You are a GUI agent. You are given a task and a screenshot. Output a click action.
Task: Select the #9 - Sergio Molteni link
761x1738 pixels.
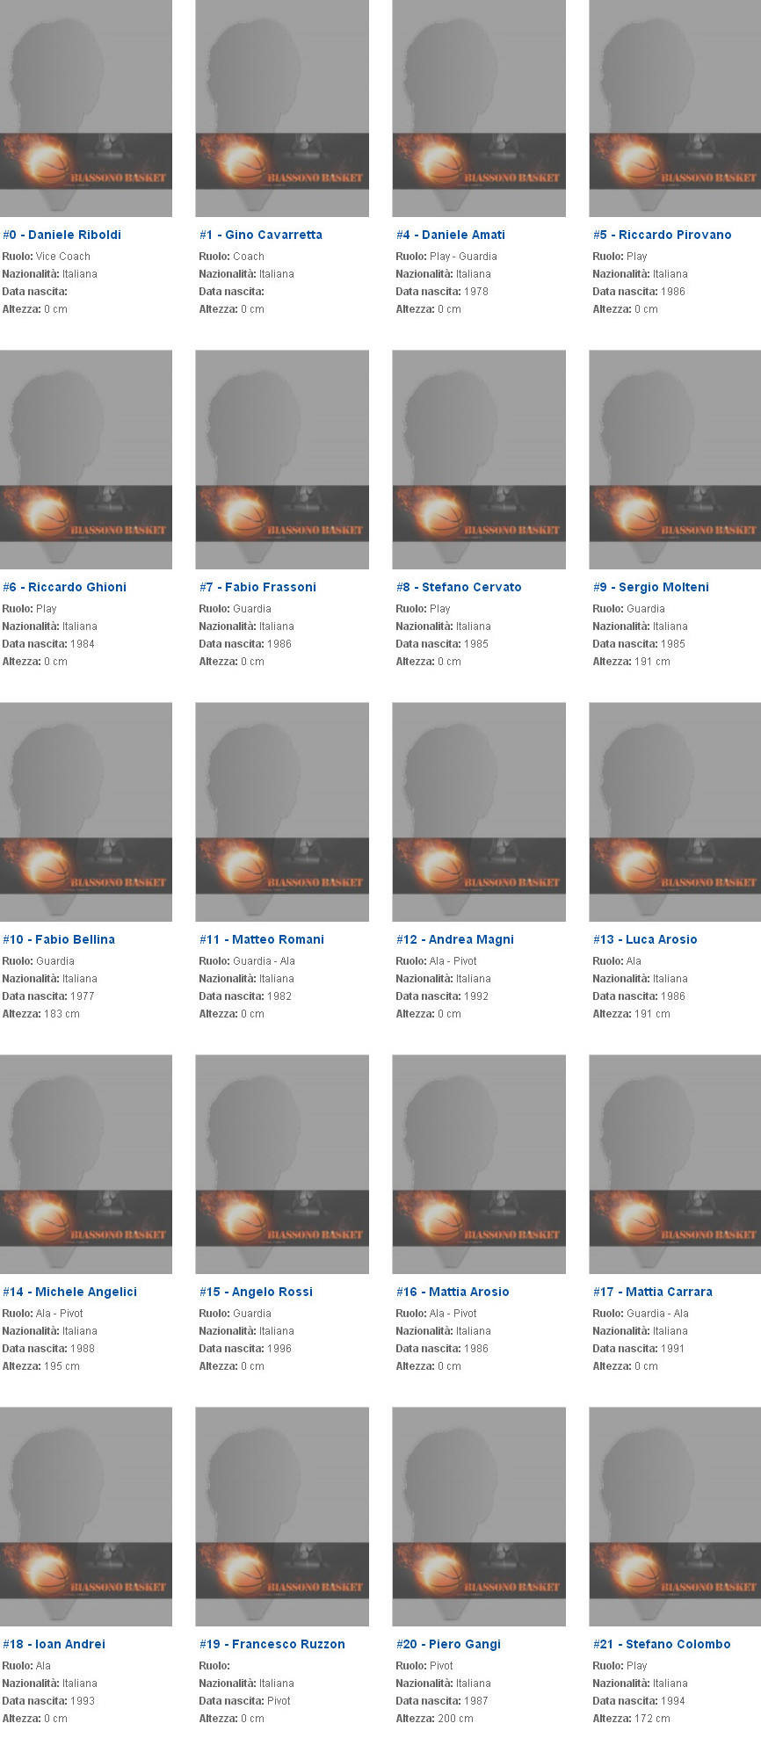[x=650, y=587]
